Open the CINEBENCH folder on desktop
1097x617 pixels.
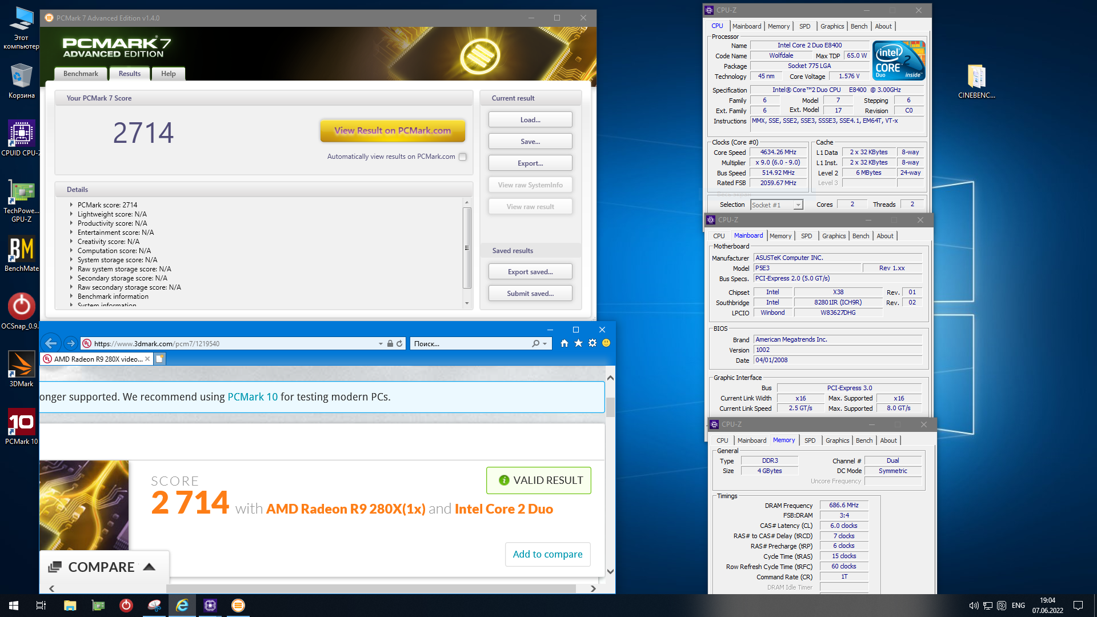point(976,81)
